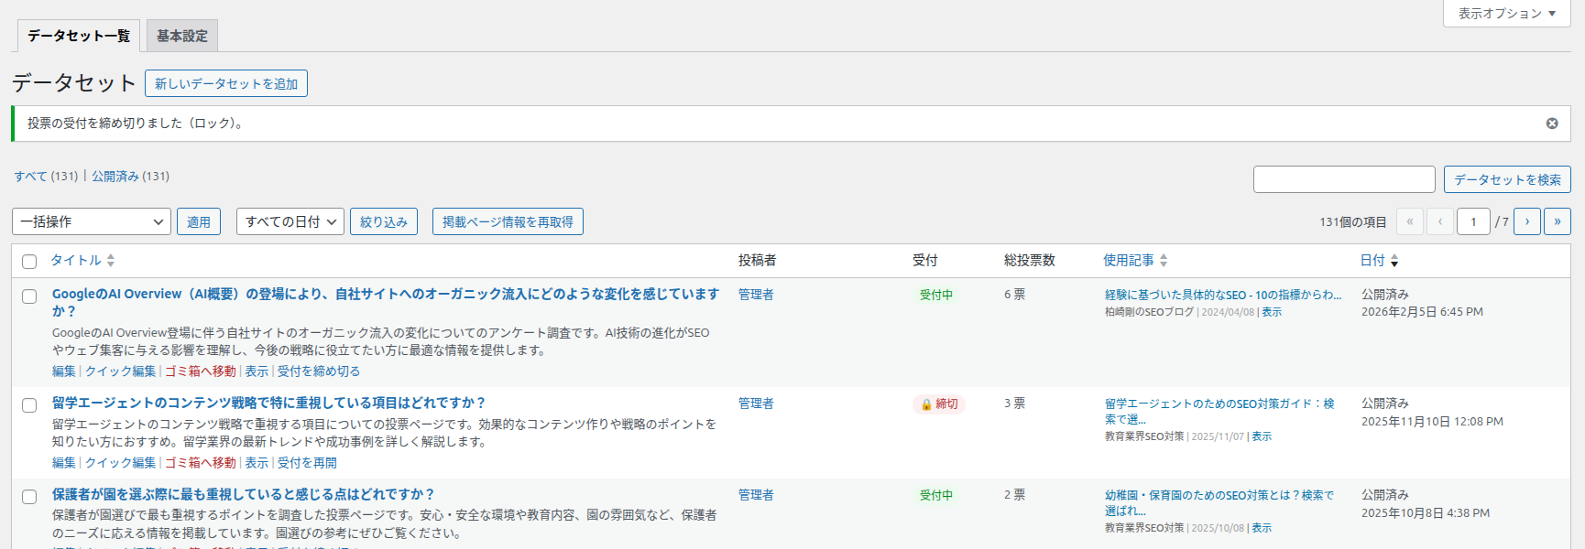Toggle the select-all checkbox in table header
This screenshot has width=1585, height=549.
[29, 262]
